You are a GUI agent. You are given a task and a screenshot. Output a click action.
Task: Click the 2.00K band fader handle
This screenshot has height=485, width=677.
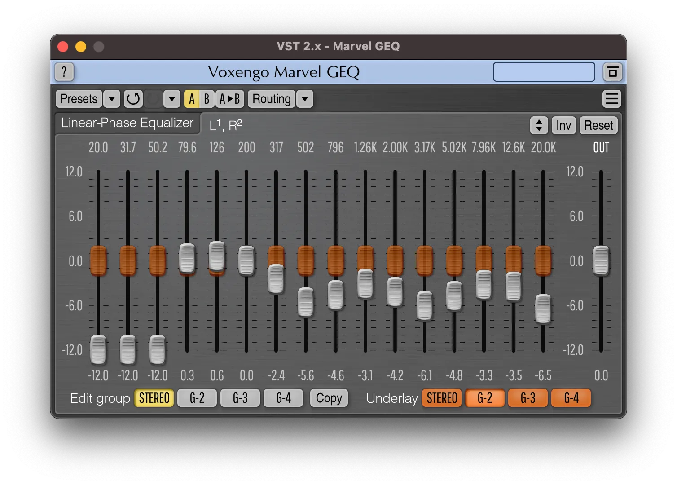coord(395,292)
